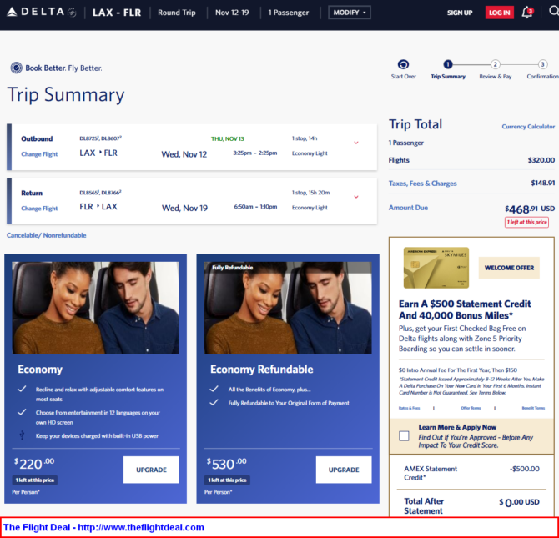Click Wed, Nov 12 outbound date
This screenshot has height=538, width=559.
click(184, 154)
